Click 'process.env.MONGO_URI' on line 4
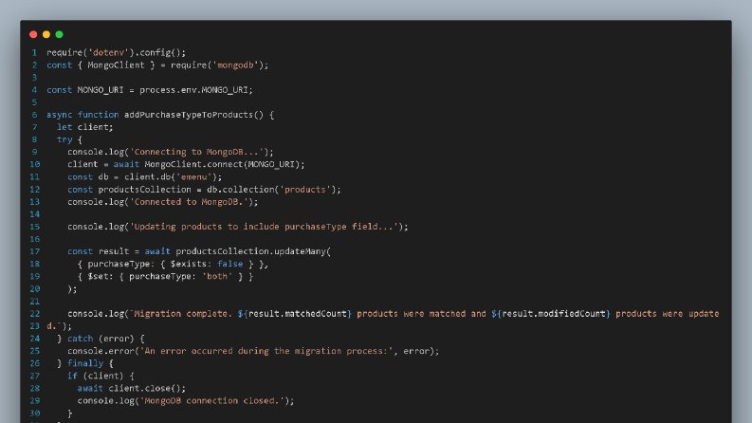The height and width of the screenshot is (423, 752). pyautogui.click(x=193, y=90)
